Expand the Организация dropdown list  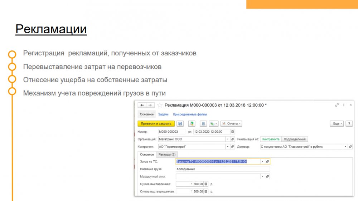(227, 139)
